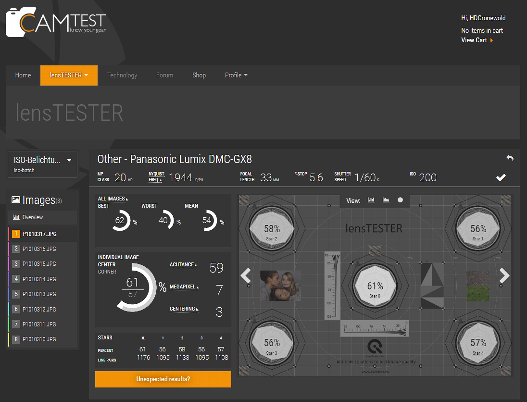This screenshot has width=527, height=402.
Task: Click the Unexpected results? button
Action: click(163, 379)
